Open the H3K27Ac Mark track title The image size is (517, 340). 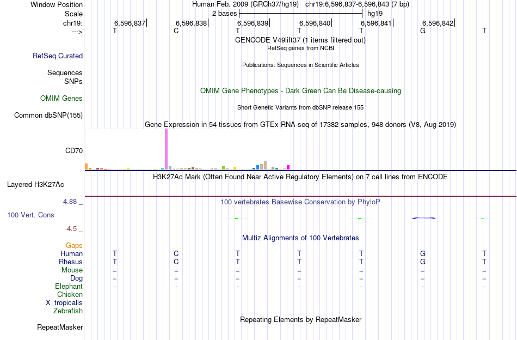[300, 177]
